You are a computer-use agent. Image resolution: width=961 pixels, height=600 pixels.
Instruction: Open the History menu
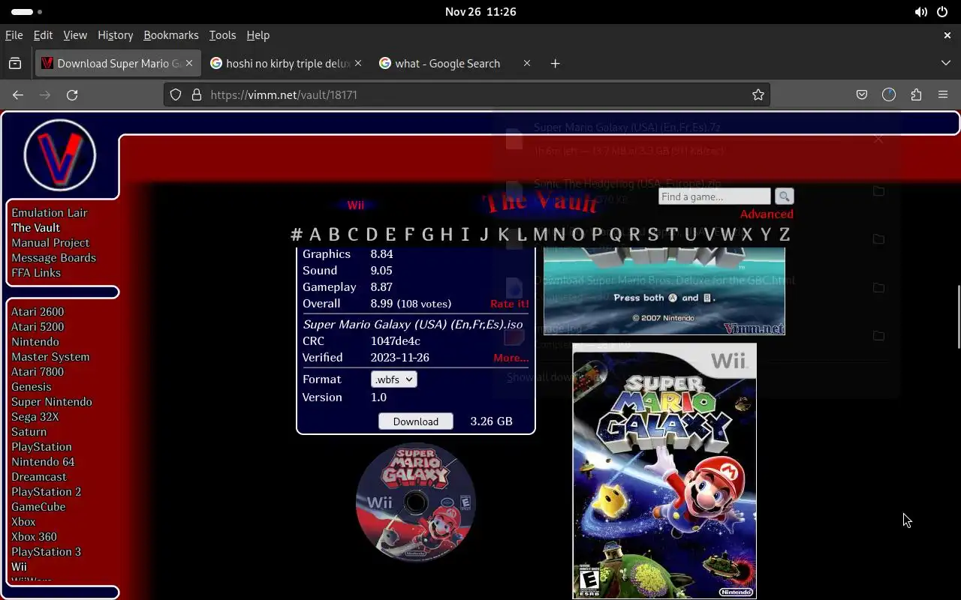(x=115, y=35)
